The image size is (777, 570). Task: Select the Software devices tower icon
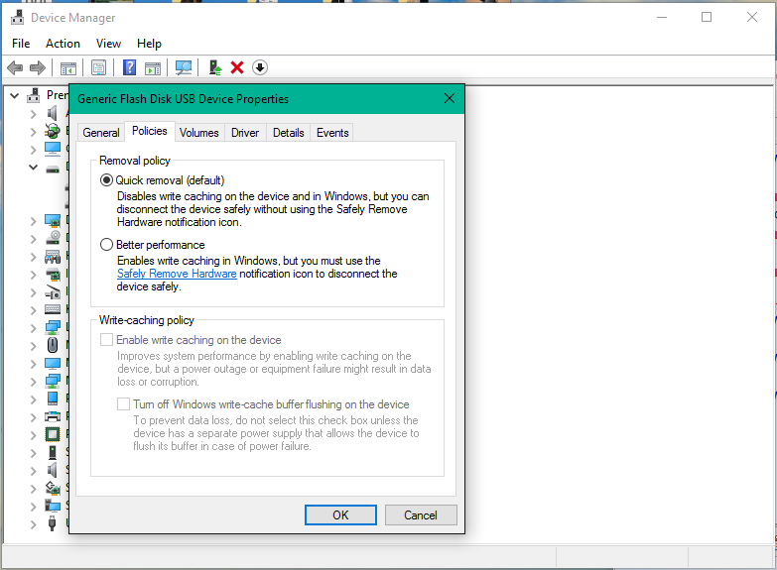pos(53,452)
